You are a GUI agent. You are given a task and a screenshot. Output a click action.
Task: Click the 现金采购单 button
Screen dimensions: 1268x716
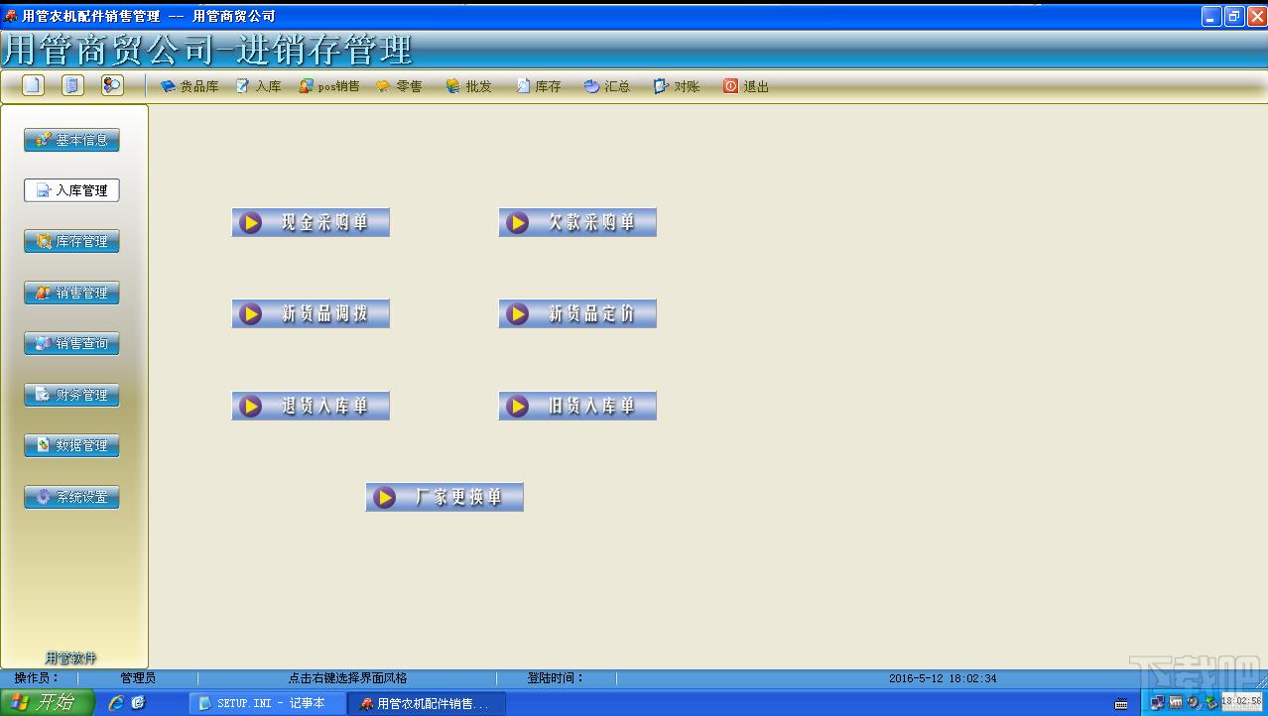tap(311, 223)
